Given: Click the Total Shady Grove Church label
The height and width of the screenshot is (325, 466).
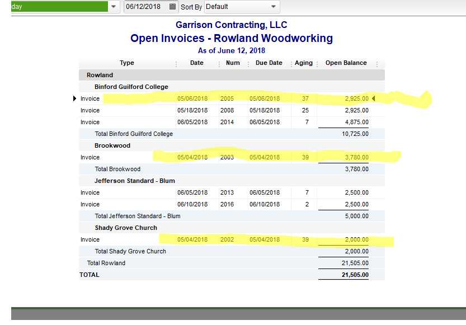Looking at the screenshot, I should (x=130, y=251).
